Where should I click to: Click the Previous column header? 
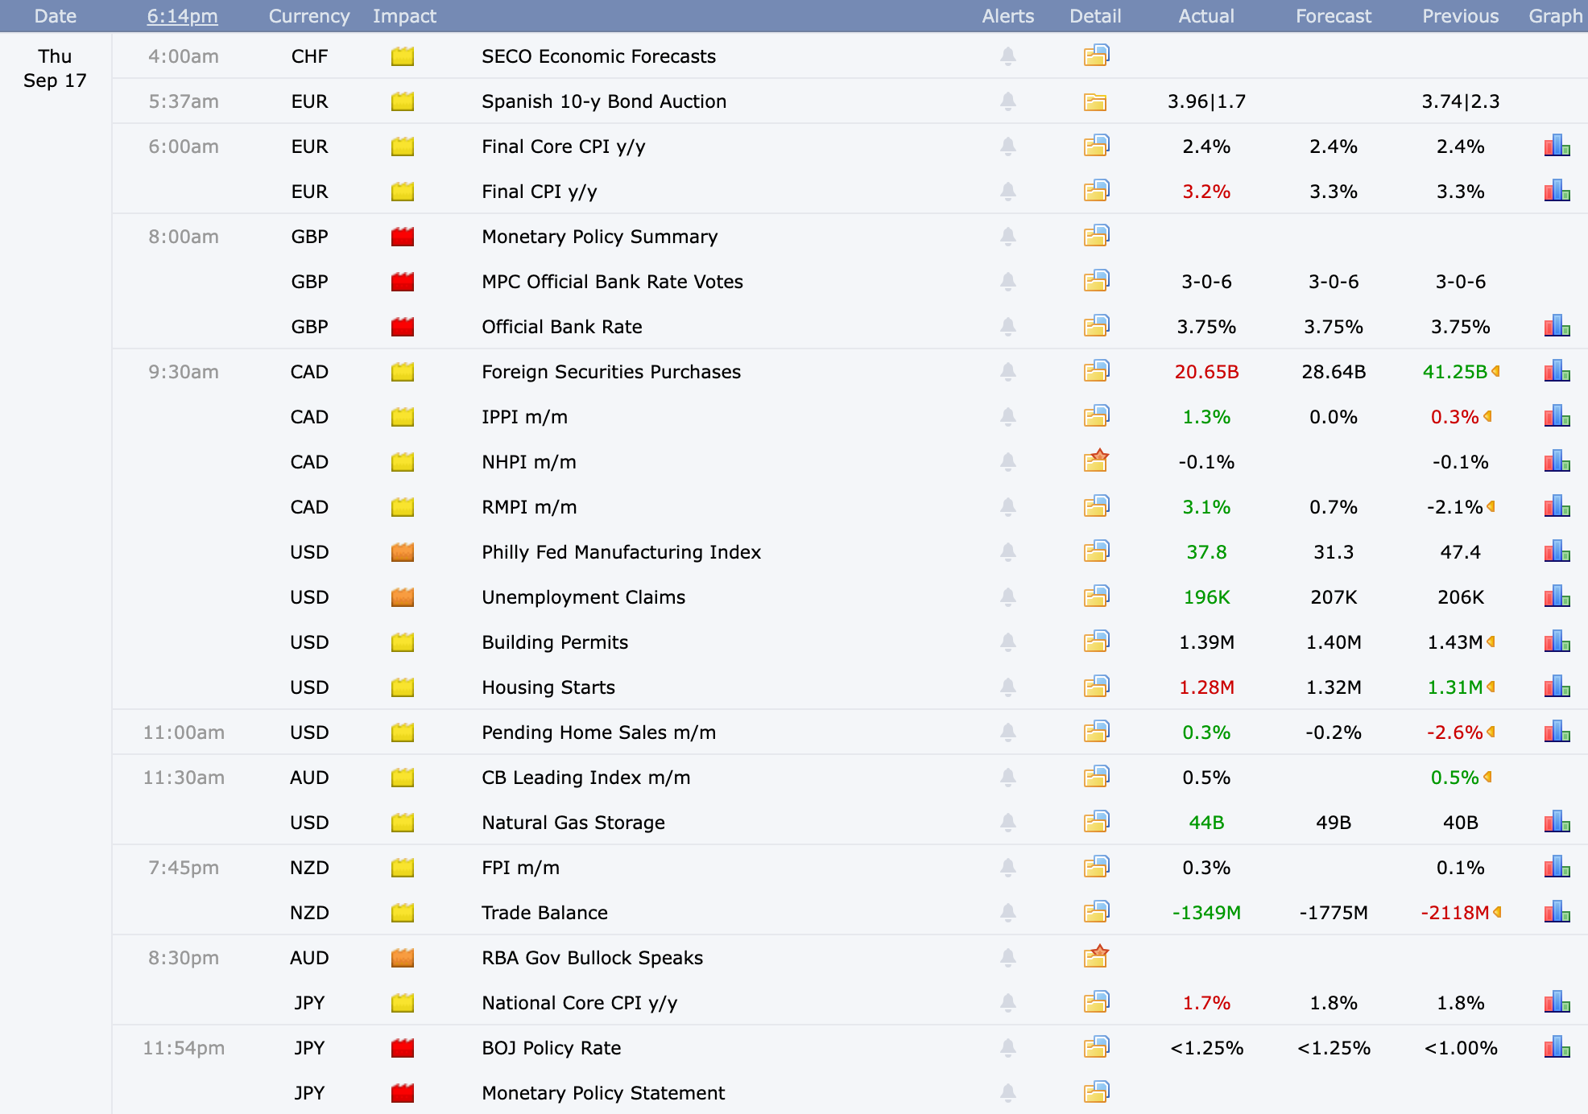[x=1461, y=16]
